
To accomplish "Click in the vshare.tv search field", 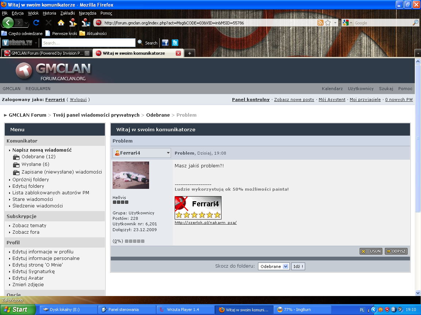I will [88, 43].
